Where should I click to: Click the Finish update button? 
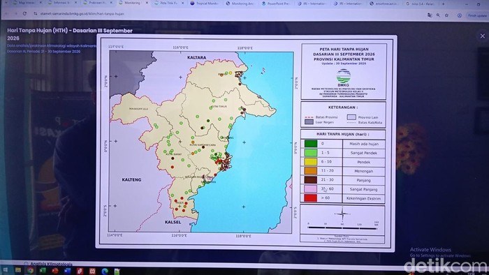[x=477, y=15]
